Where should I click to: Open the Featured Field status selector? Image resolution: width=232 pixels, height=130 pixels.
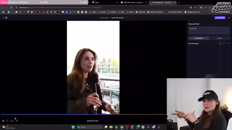[209, 30]
